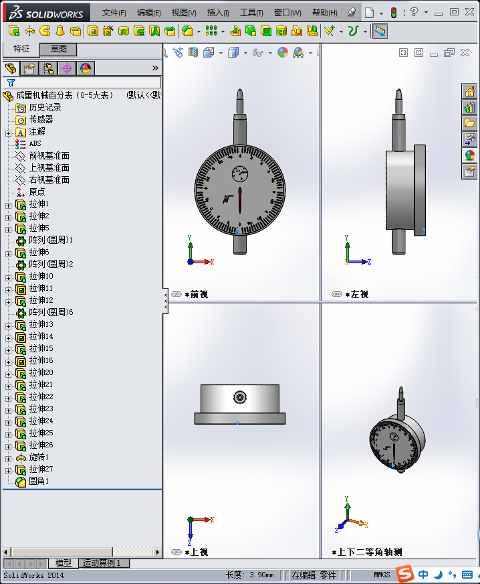Select the Mirror tool
480x584 pixels.
(312, 31)
